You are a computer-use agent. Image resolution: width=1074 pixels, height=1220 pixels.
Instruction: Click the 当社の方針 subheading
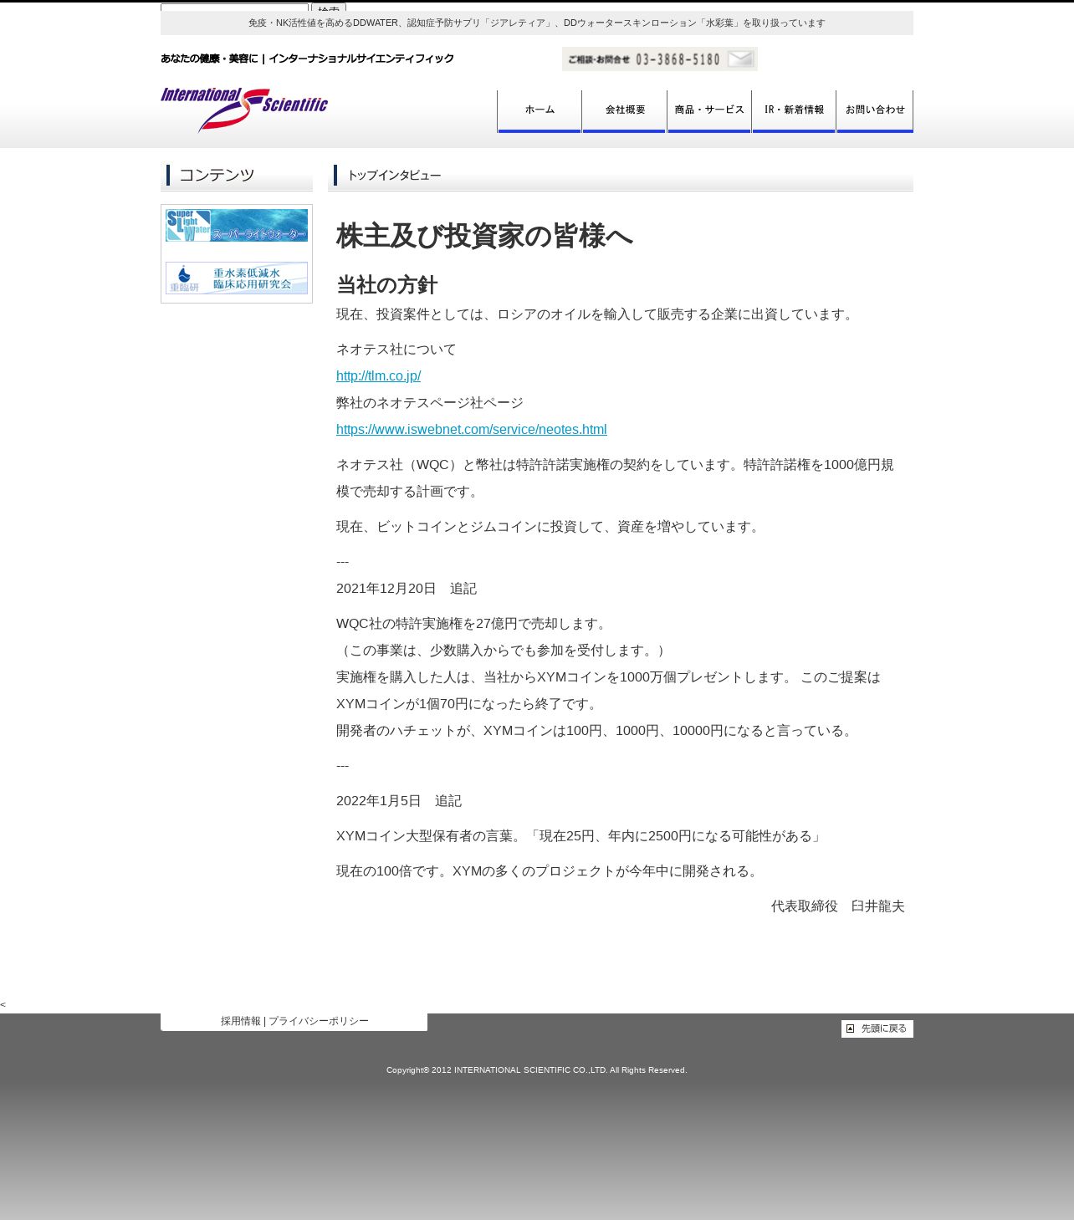[386, 285]
